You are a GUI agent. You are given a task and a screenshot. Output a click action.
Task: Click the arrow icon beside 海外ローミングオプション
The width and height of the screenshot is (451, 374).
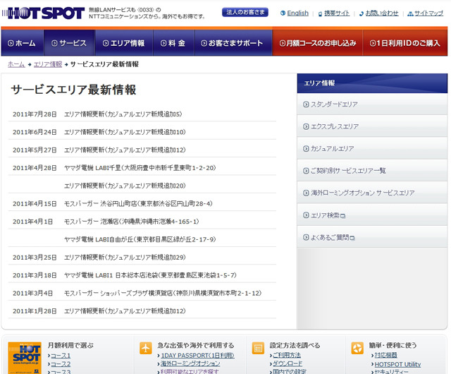tap(306, 193)
